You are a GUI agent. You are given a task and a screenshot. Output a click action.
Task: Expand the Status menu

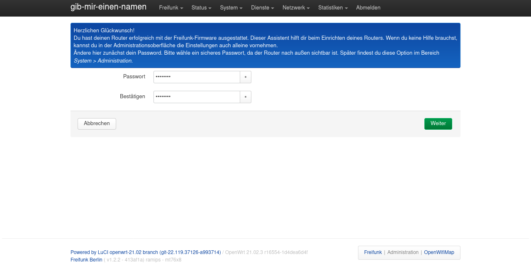pyautogui.click(x=201, y=8)
